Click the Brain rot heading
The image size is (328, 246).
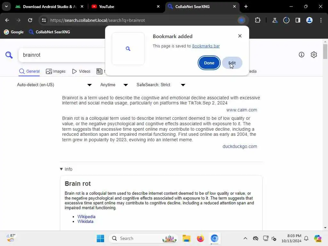(78, 184)
